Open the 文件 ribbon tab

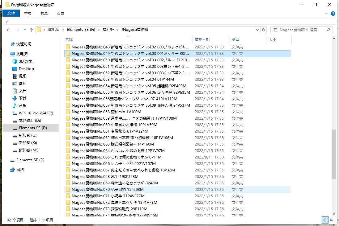coord(11,13)
